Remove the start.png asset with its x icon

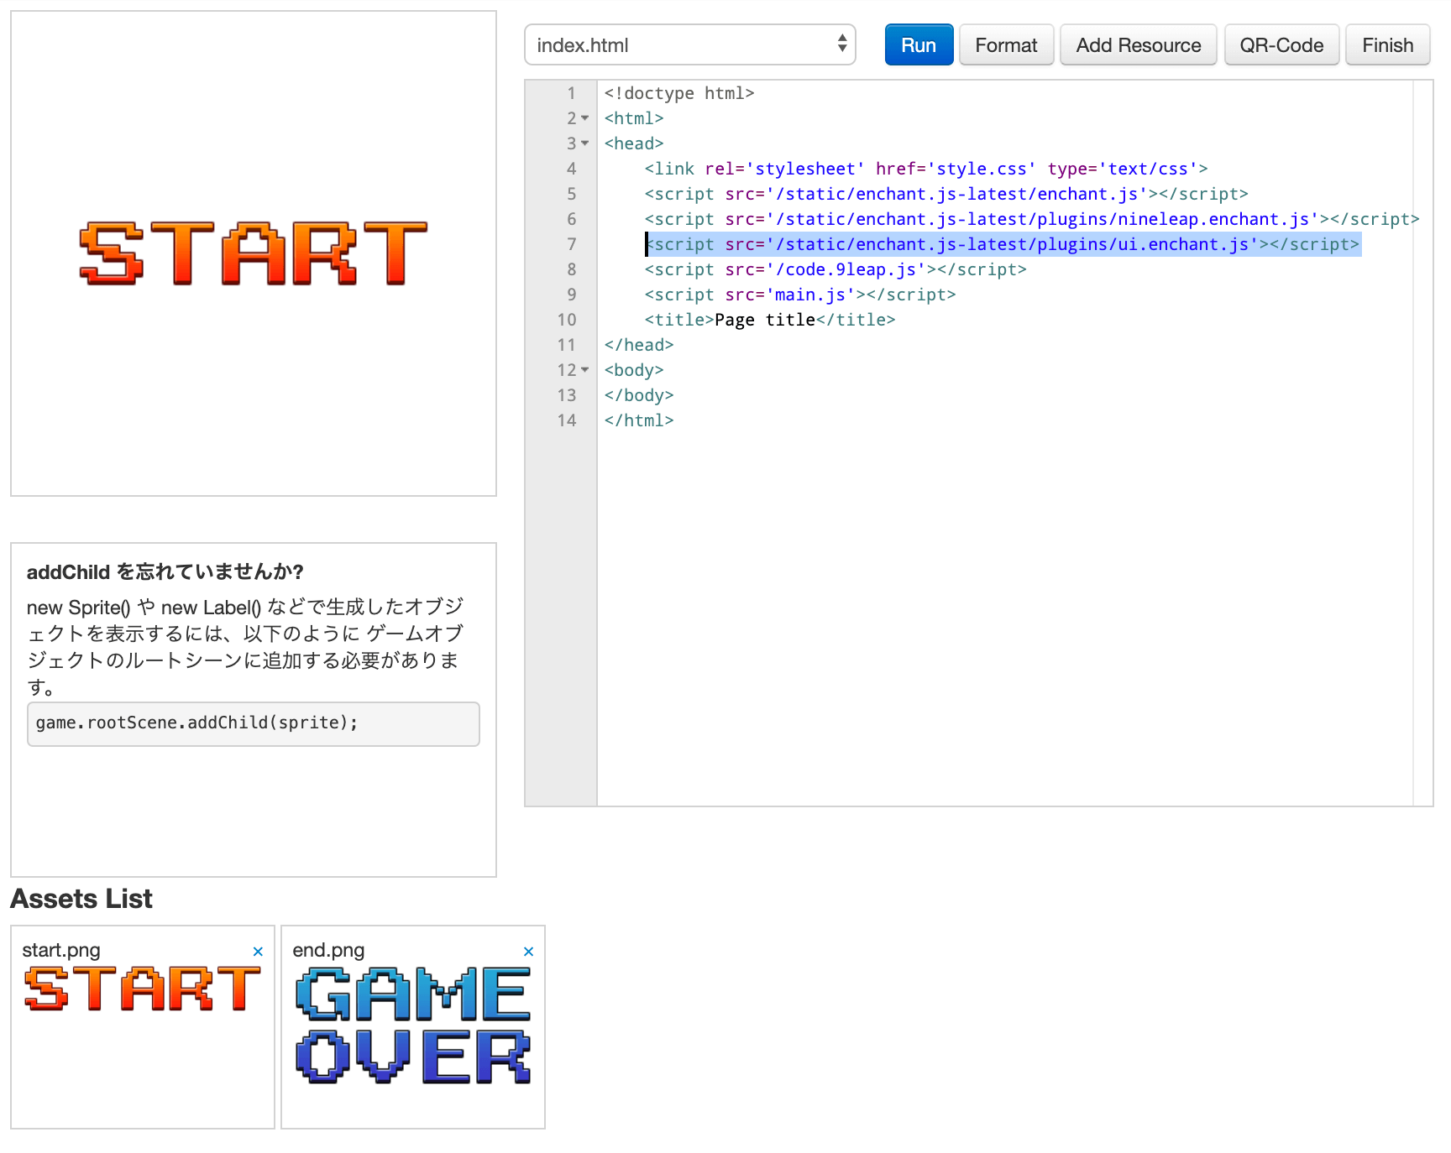(258, 952)
